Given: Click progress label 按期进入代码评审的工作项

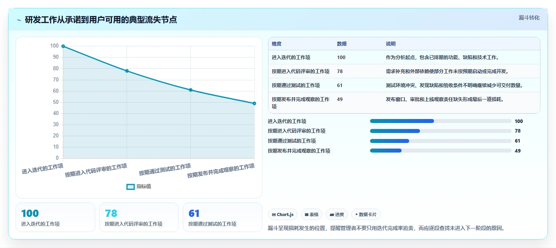Looking at the screenshot, I should pos(296,131).
